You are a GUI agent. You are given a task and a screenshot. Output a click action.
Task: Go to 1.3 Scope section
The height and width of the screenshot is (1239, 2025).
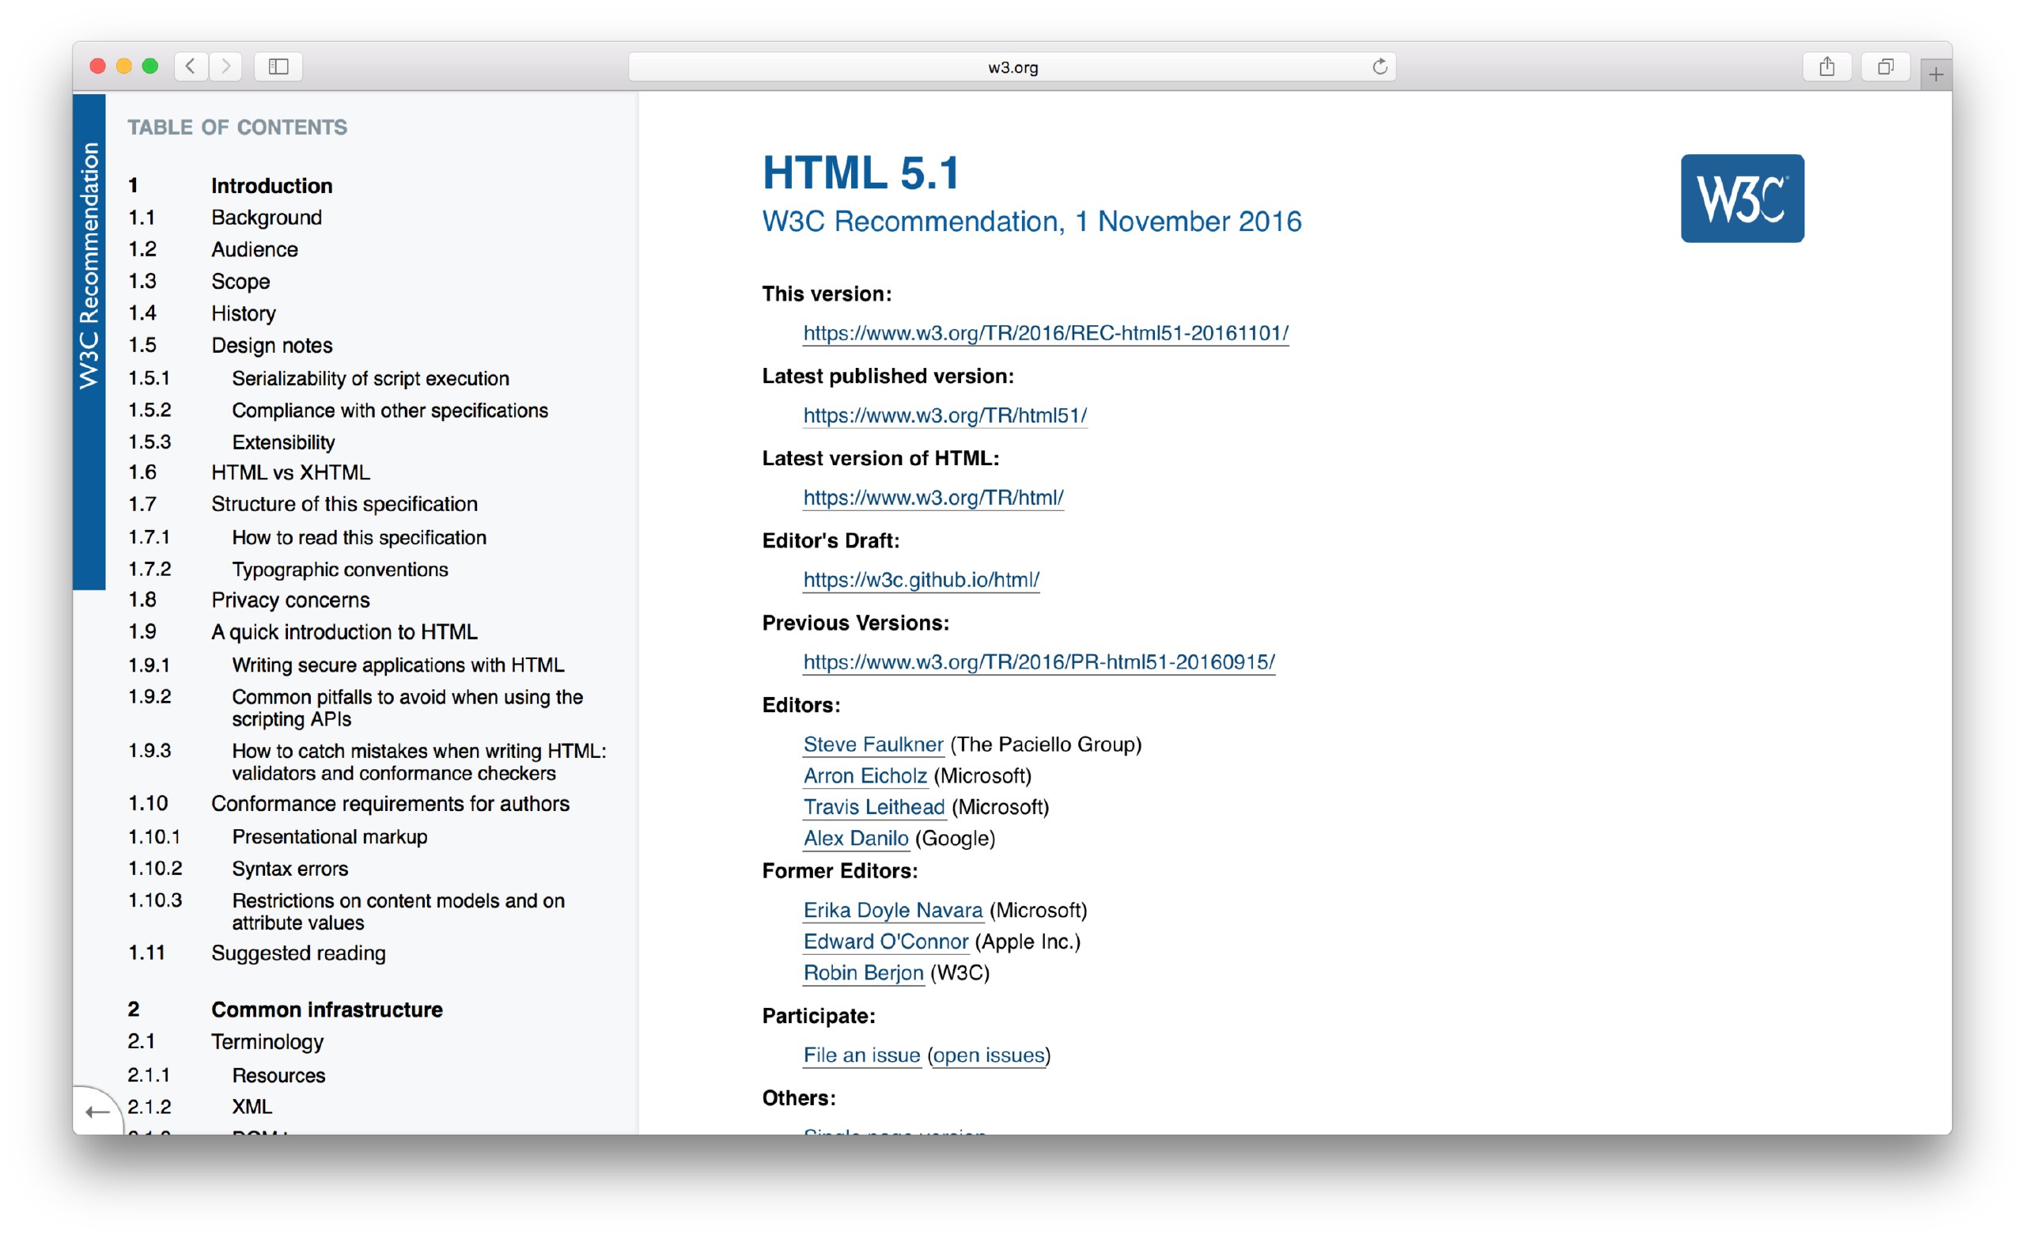240,281
